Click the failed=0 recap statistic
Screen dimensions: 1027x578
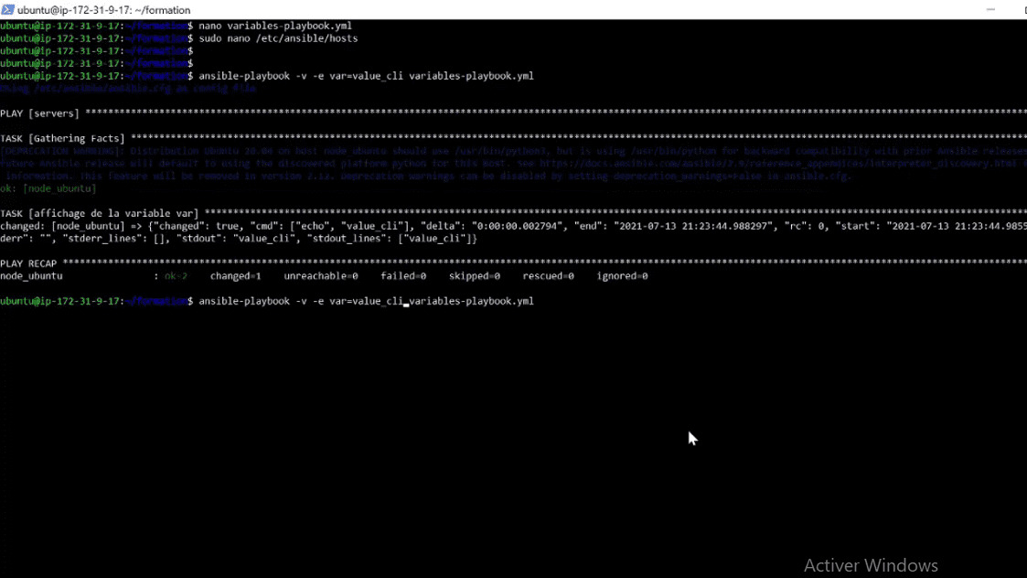click(x=402, y=275)
